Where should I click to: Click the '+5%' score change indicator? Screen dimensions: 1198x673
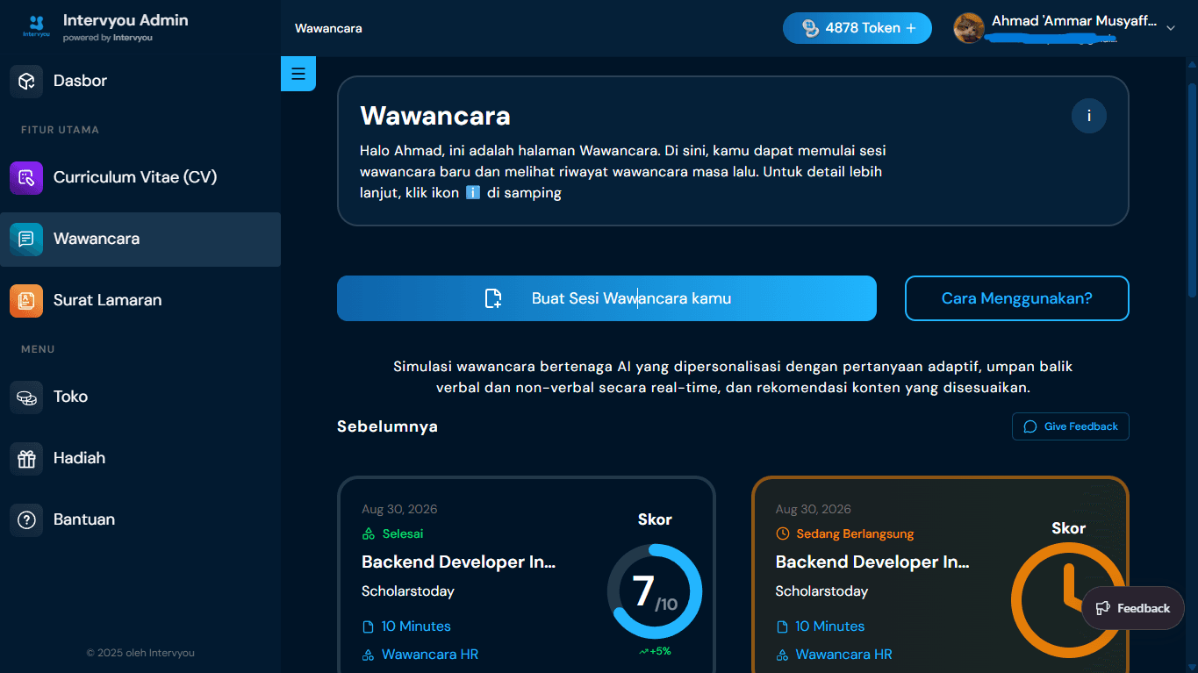point(655,651)
